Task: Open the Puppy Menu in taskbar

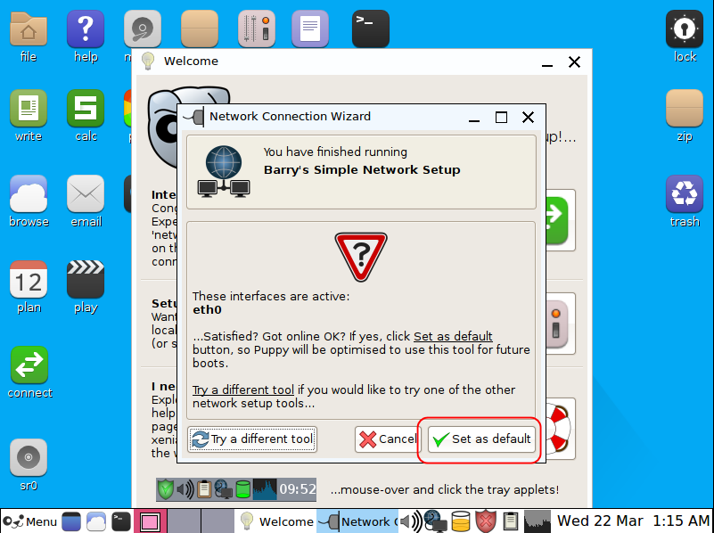Action: click(x=30, y=521)
